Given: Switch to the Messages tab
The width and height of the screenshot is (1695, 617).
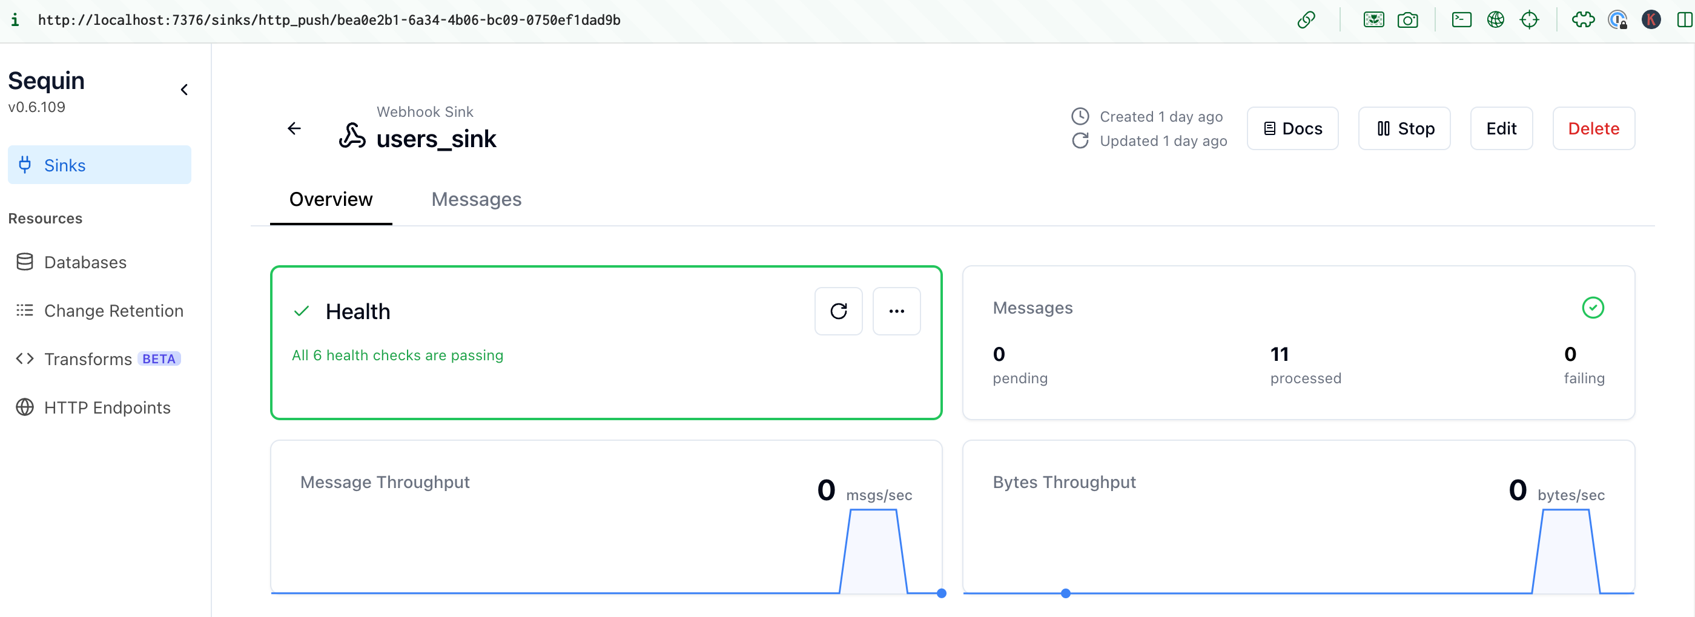Looking at the screenshot, I should tap(477, 199).
